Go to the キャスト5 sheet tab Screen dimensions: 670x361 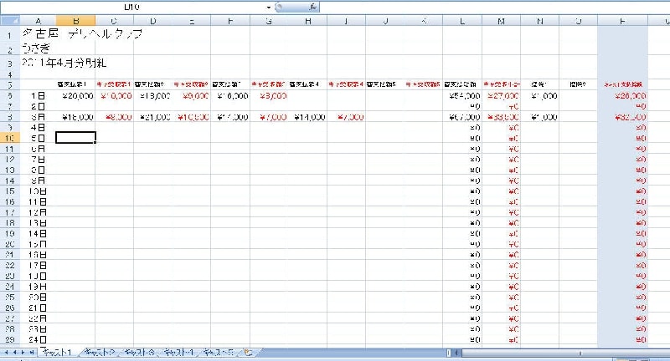click(x=219, y=353)
